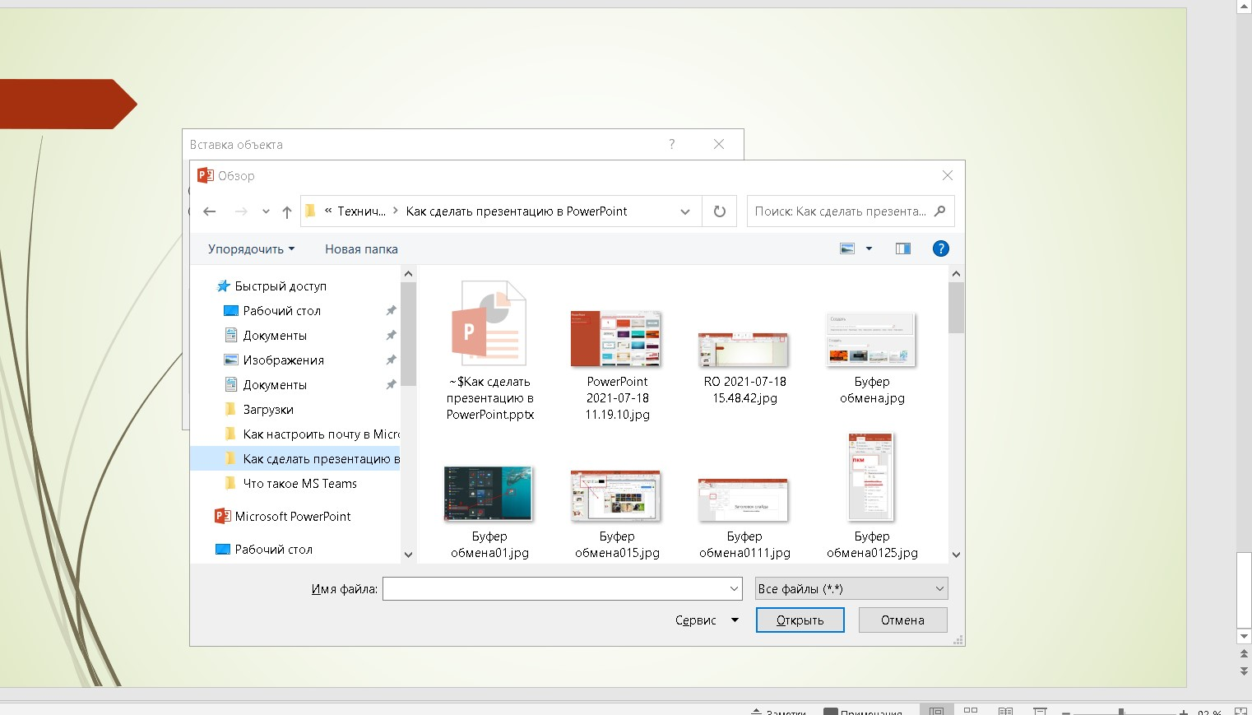Viewport: 1252px width, 715px height.
Task: Refresh the current folder listing
Action: pos(719,211)
